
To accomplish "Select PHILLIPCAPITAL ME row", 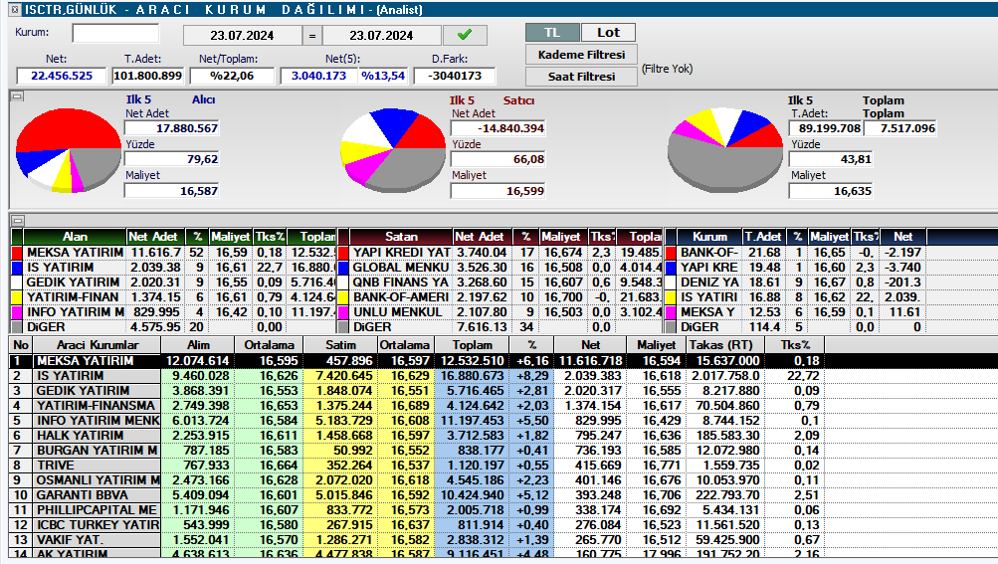I will [502, 510].
